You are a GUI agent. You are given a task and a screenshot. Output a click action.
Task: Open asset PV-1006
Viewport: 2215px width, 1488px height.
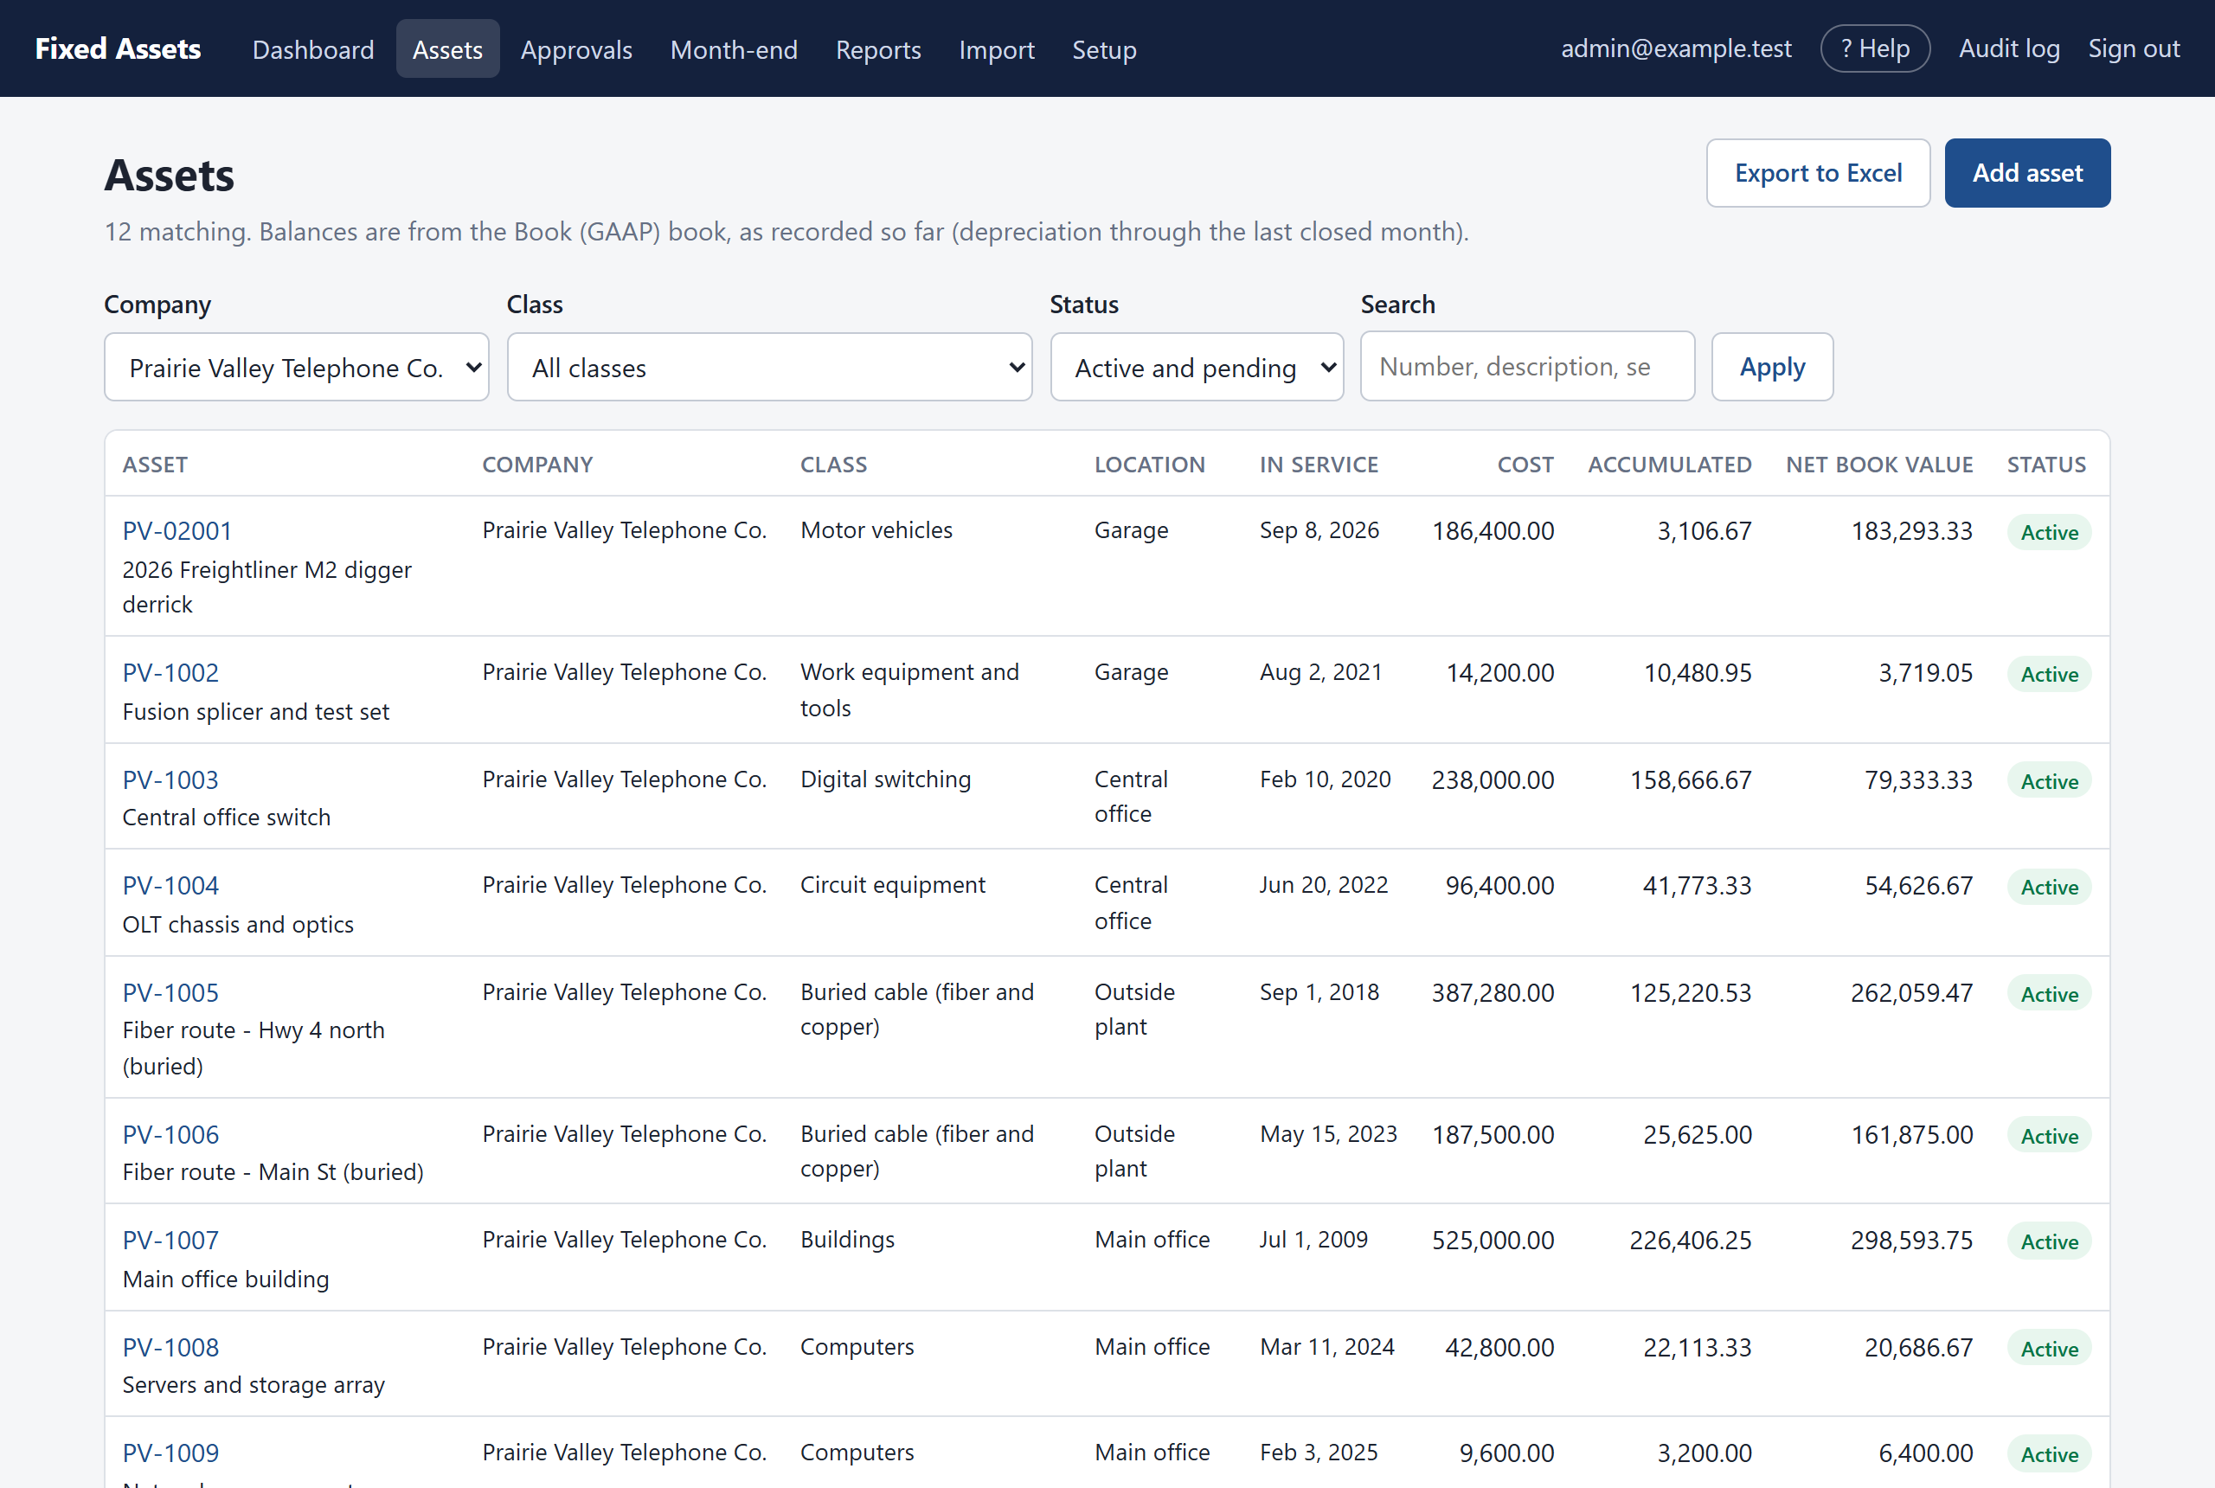point(170,1135)
